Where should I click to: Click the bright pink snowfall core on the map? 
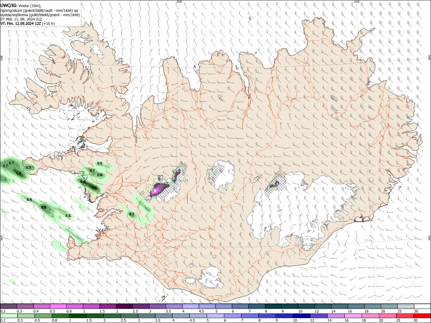154,191
